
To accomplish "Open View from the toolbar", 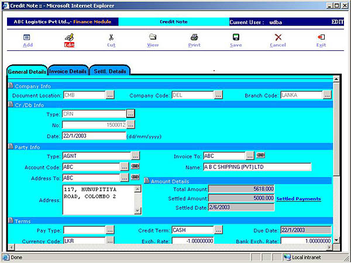I will [153, 37].
